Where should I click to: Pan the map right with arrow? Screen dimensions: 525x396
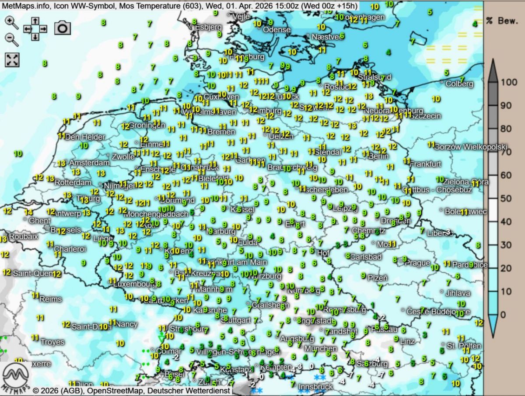coord(43,29)
